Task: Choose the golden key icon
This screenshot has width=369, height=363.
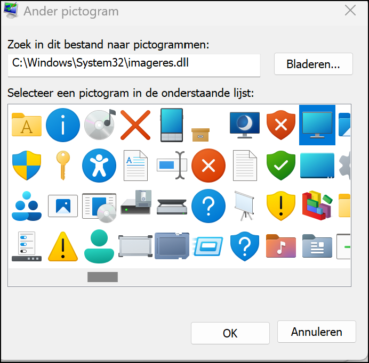Action: click(x=63, y=166)
